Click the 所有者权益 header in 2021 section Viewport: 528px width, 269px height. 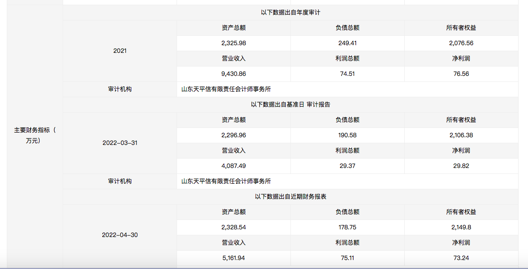coord(461,27)
